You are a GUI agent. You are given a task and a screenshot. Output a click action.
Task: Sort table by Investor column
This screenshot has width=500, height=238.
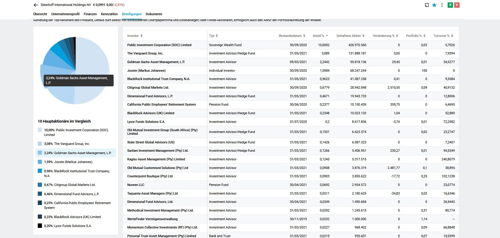click(135, 36)
